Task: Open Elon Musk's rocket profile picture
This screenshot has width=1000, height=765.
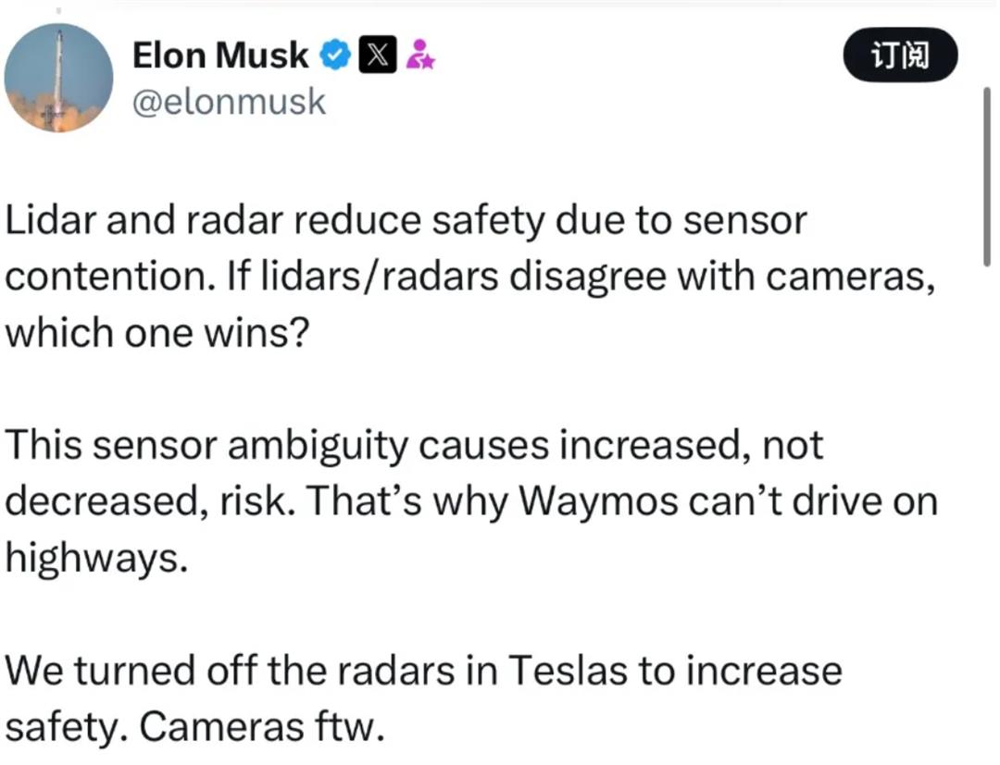Action: tap(58, 78)
